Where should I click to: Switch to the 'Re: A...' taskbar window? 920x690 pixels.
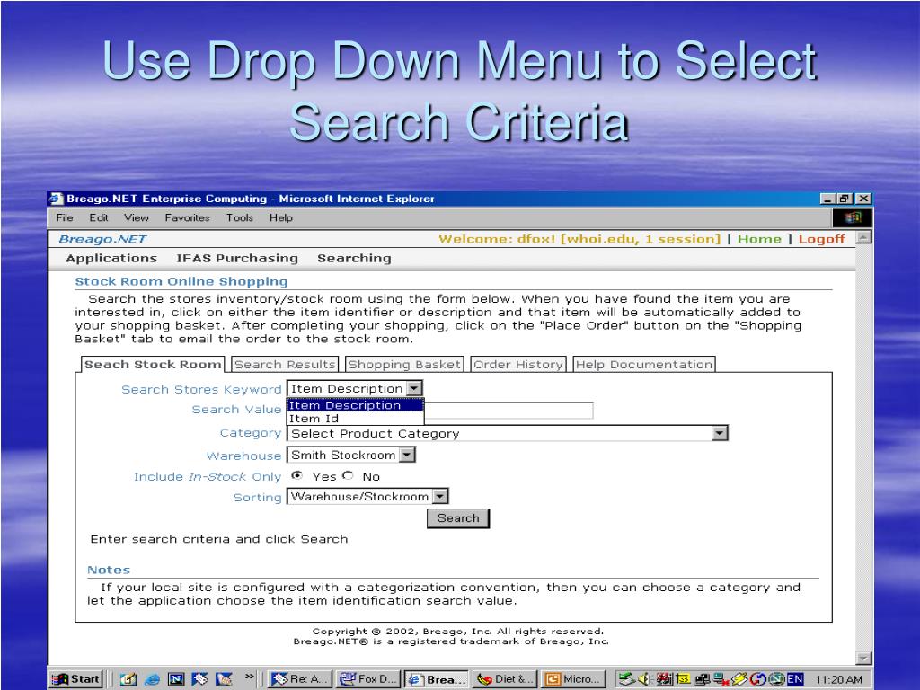[300, 679]
